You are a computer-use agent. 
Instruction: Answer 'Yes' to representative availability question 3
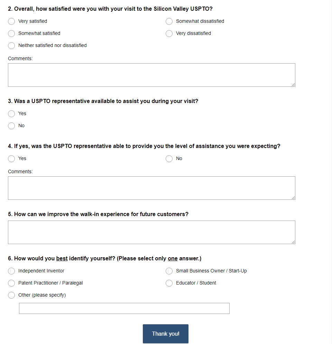tap(11, 114)
